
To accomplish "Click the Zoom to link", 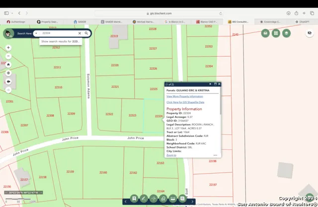I will [171, 155].
